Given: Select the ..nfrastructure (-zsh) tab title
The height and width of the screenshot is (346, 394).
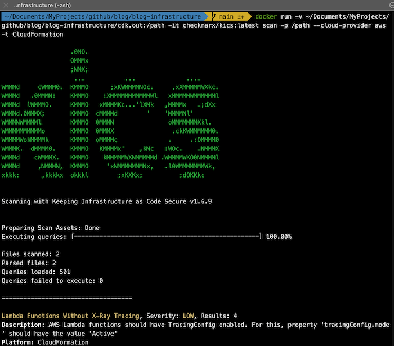Looking at the screenshot, I should [42, 5].
